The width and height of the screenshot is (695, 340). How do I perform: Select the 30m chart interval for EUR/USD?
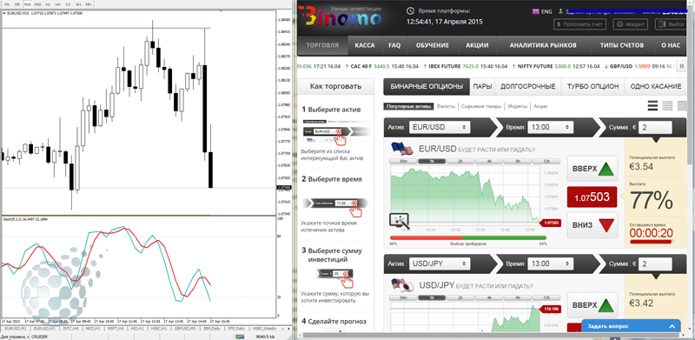coord(403,162)
